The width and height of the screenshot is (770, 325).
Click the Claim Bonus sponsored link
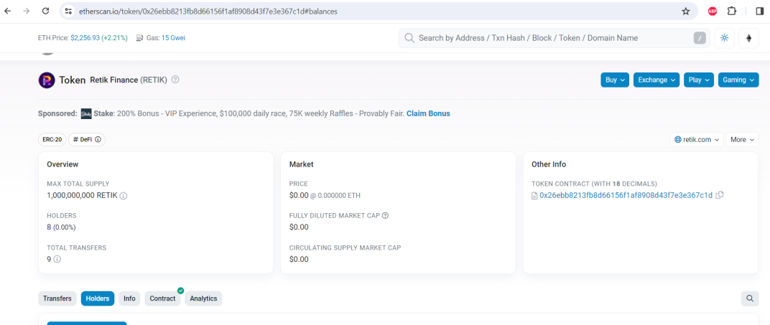click(x=428, y=114)
